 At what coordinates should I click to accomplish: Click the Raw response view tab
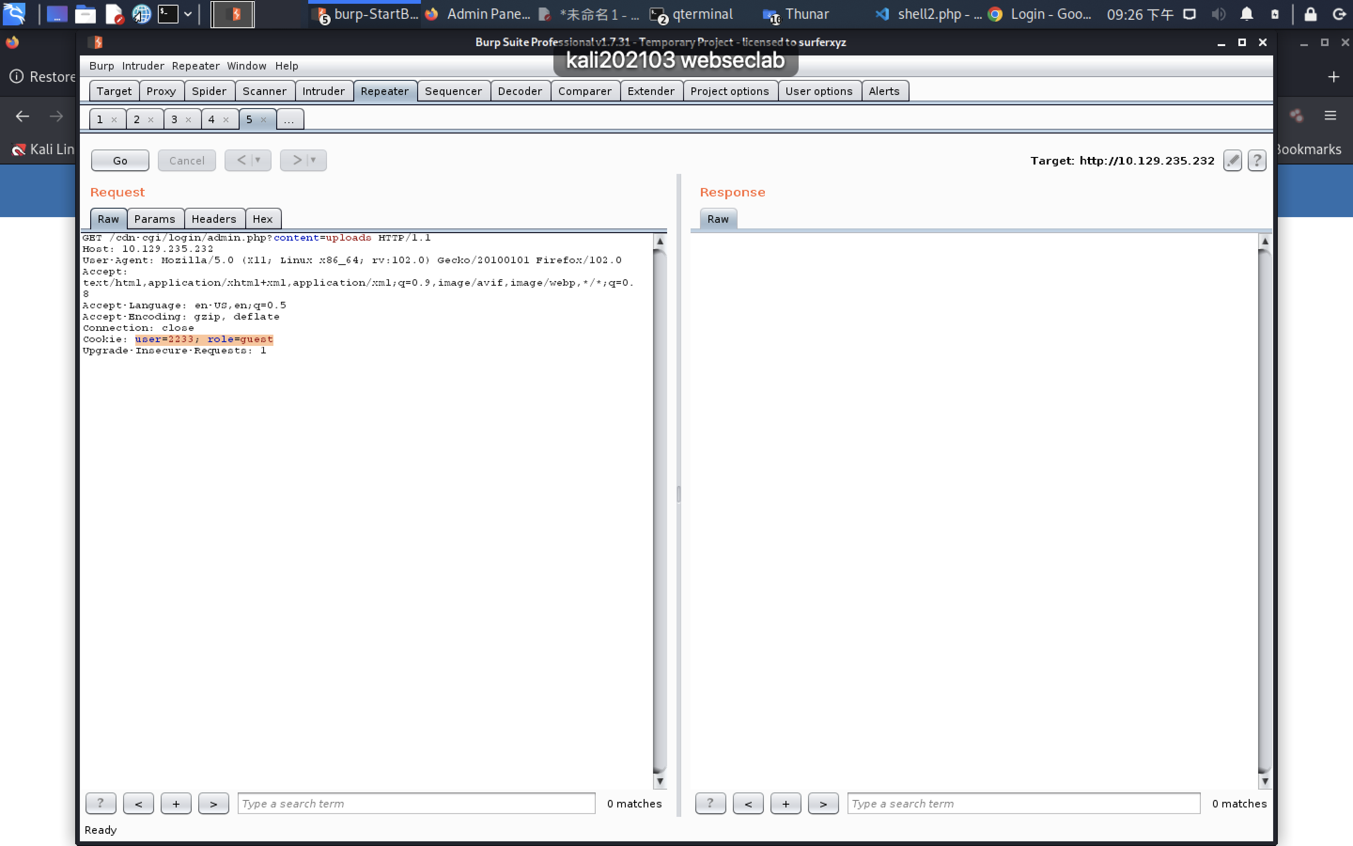tap(717, 219)
